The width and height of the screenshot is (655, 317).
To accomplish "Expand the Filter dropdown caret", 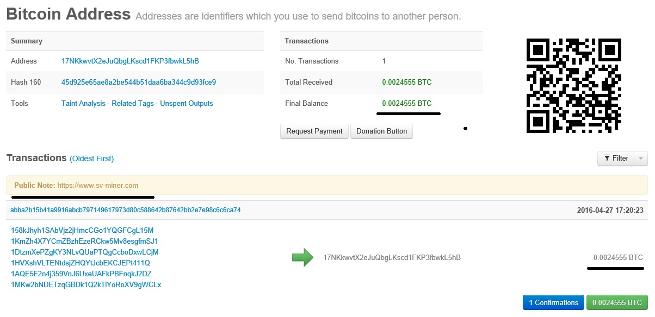I will coord(641,158).
